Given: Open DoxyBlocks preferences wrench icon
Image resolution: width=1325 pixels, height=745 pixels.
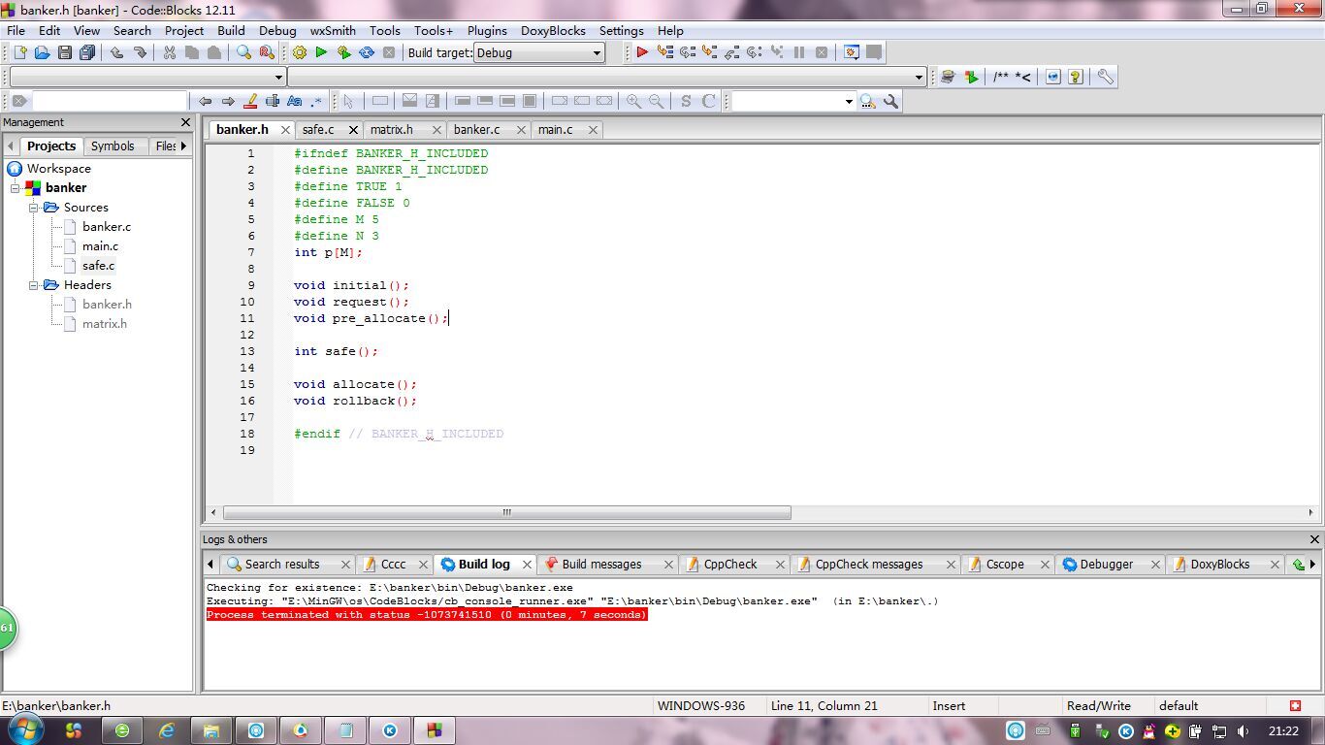Looking at the screenshot, I should click(1105, 77).
